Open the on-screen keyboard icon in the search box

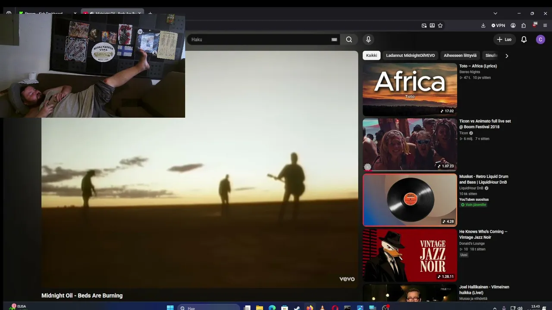coord(334,40)
